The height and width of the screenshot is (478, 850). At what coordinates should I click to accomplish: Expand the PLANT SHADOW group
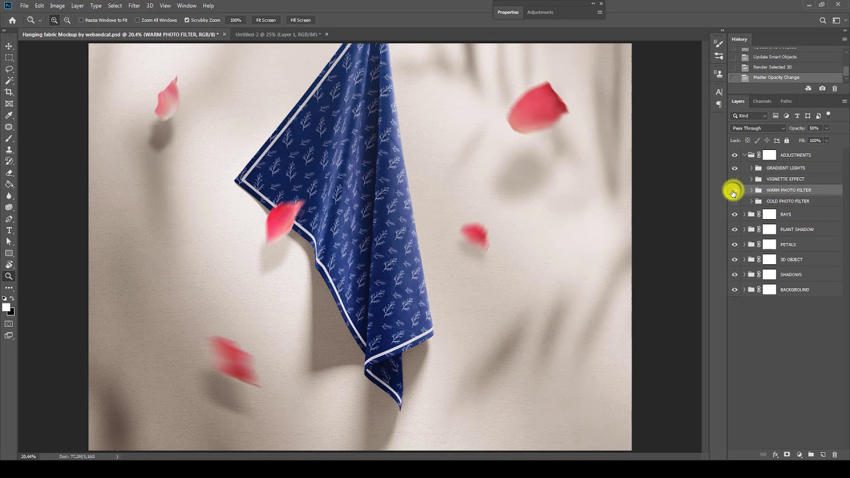click(x=744, y=230)
